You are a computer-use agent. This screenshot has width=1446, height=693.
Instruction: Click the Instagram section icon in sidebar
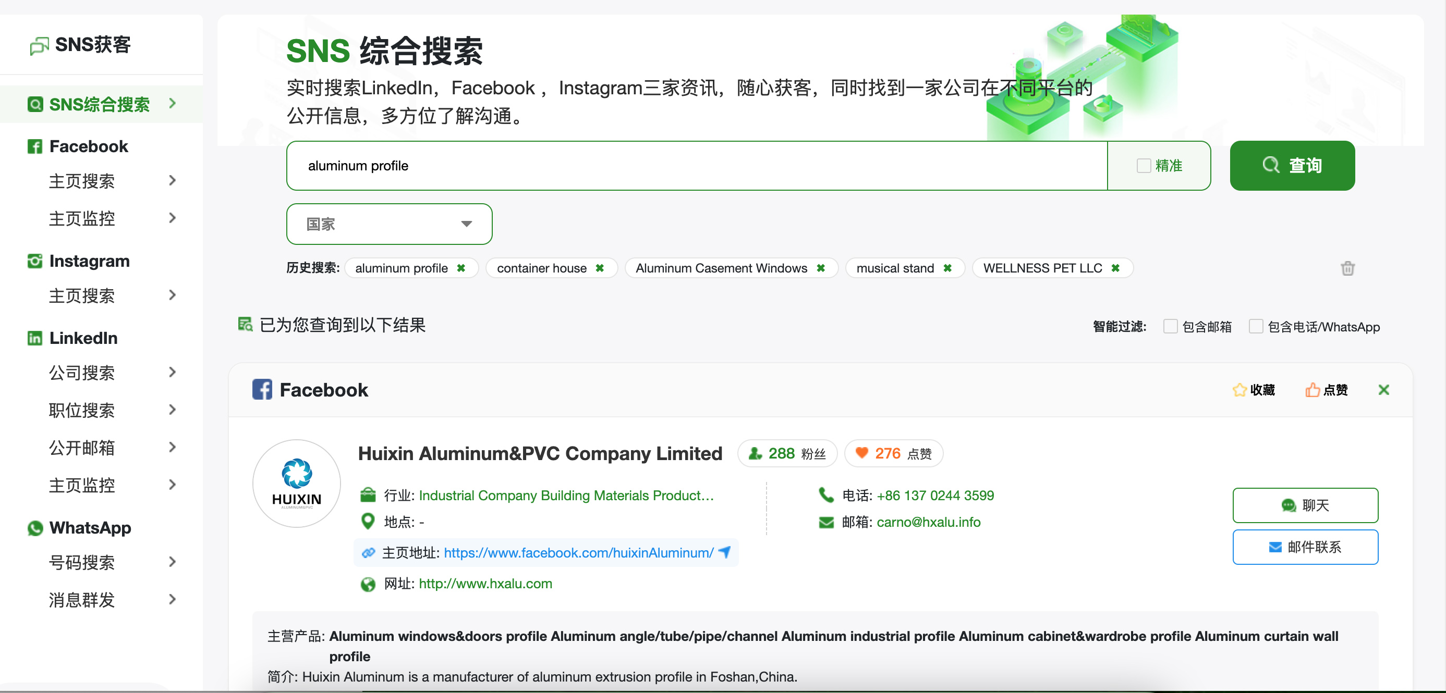pyautogui.click(x=35, y=261)
